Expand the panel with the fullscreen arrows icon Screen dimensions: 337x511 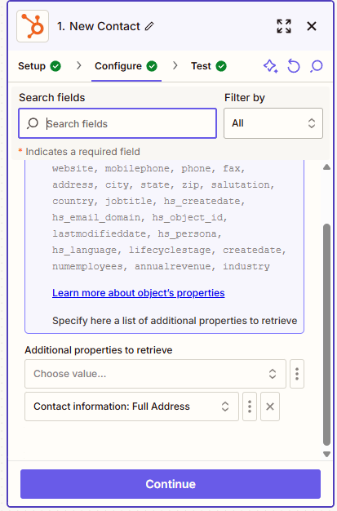click(284, 26)
